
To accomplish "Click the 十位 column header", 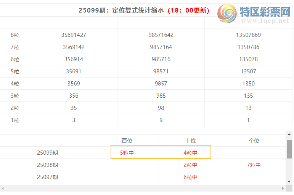I will [191, 141].
